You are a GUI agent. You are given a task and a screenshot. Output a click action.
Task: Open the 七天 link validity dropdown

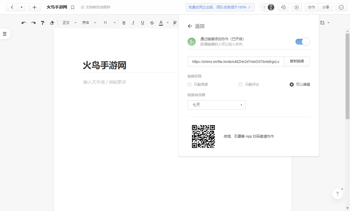(x=217, y=105)
